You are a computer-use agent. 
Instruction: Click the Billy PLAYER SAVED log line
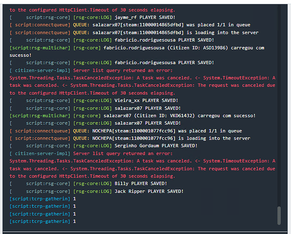click(x=140, y=183)
